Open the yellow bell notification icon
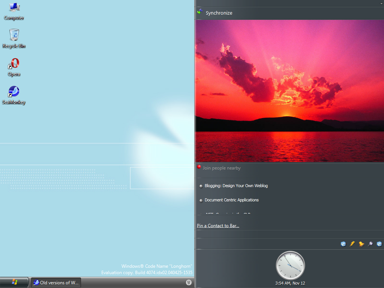The height and width of the screenshot is (288, 384). [361, 244]
